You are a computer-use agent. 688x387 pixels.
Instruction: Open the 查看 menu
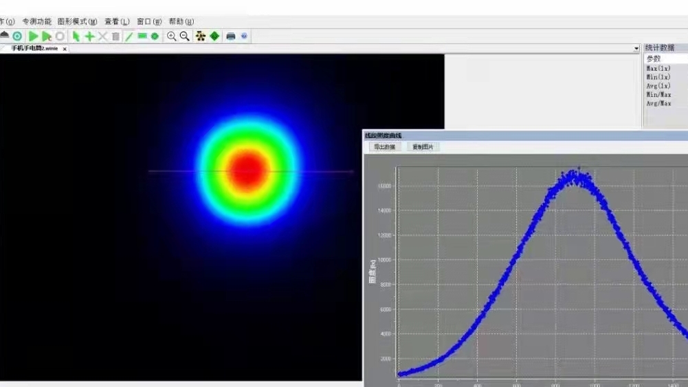point(117,22)
